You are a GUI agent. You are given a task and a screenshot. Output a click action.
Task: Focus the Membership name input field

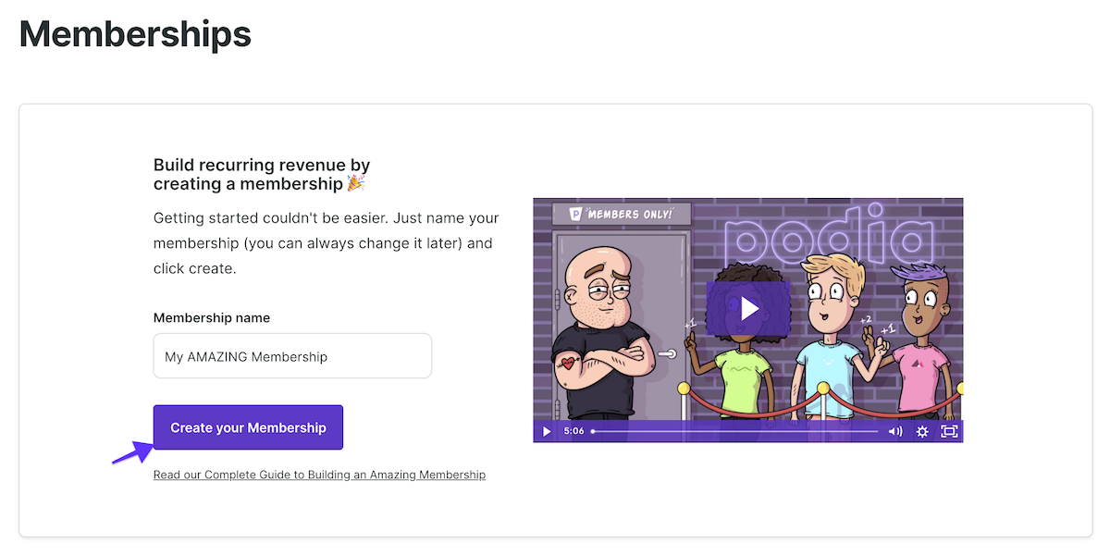point(292,356)
